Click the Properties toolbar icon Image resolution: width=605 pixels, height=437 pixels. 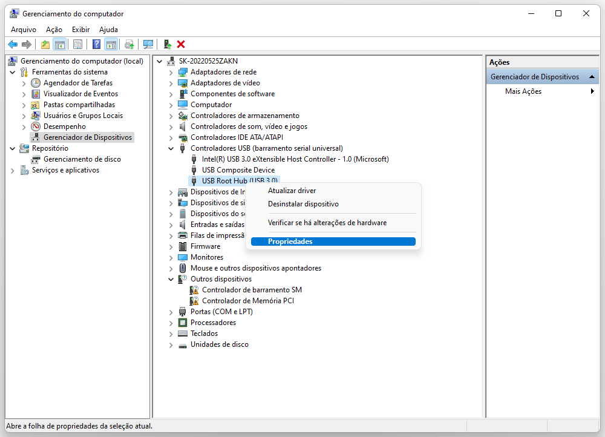(77, 44)
